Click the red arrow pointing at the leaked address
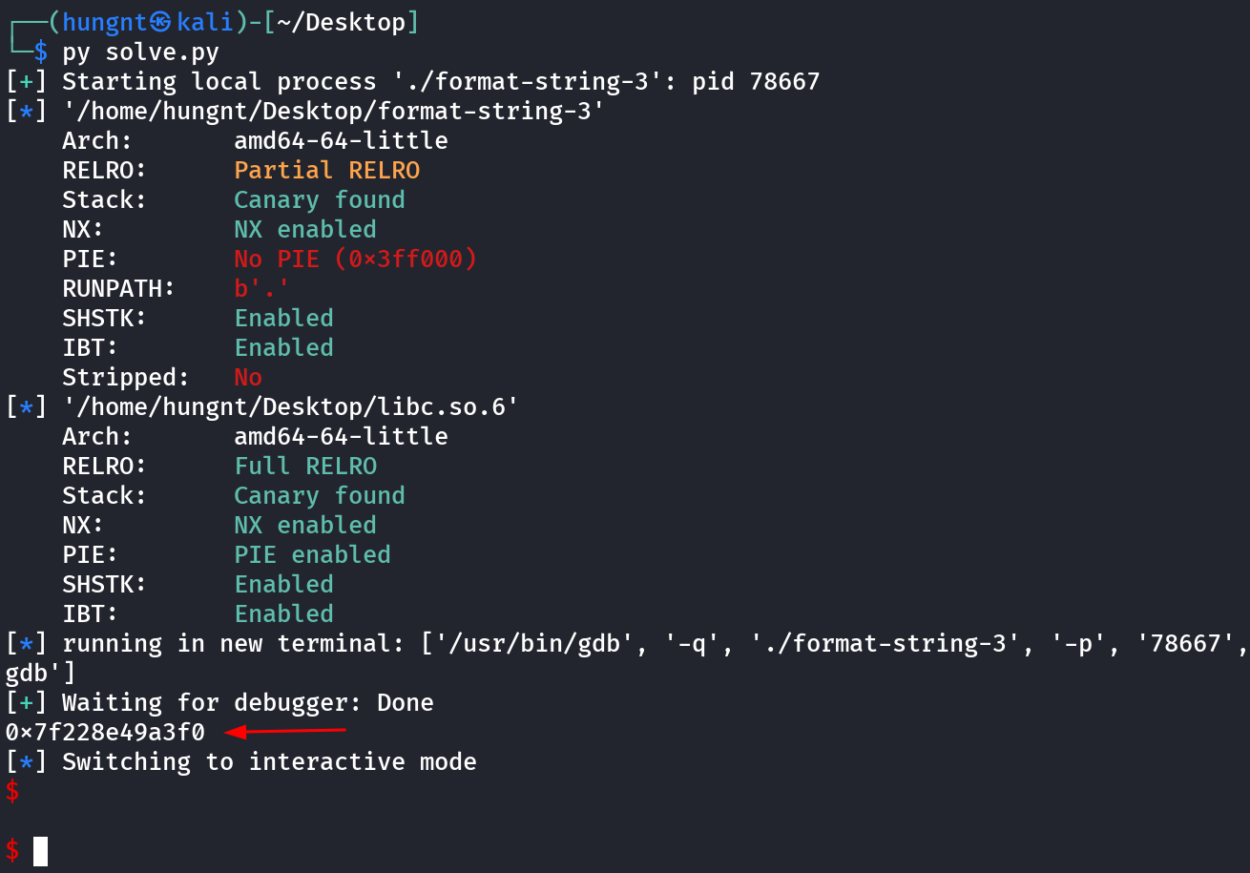Viewport: 1250px width, 873px height. 284,732
